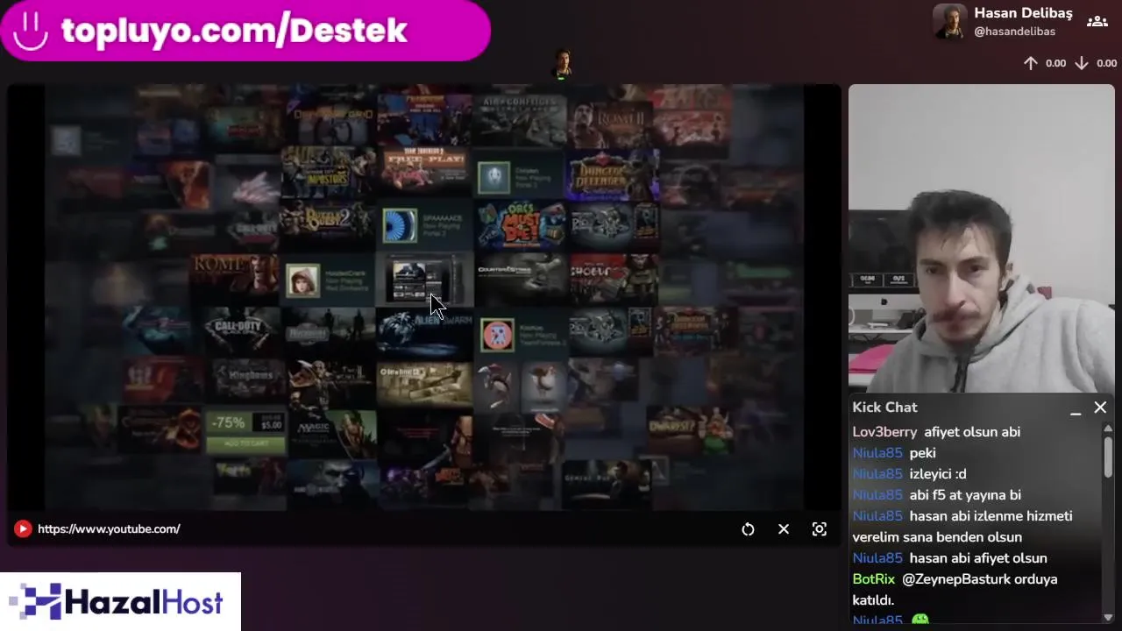Open Lov3berry's username in chat
This screenshot has width=1122, height=631.
click(884, 432)
